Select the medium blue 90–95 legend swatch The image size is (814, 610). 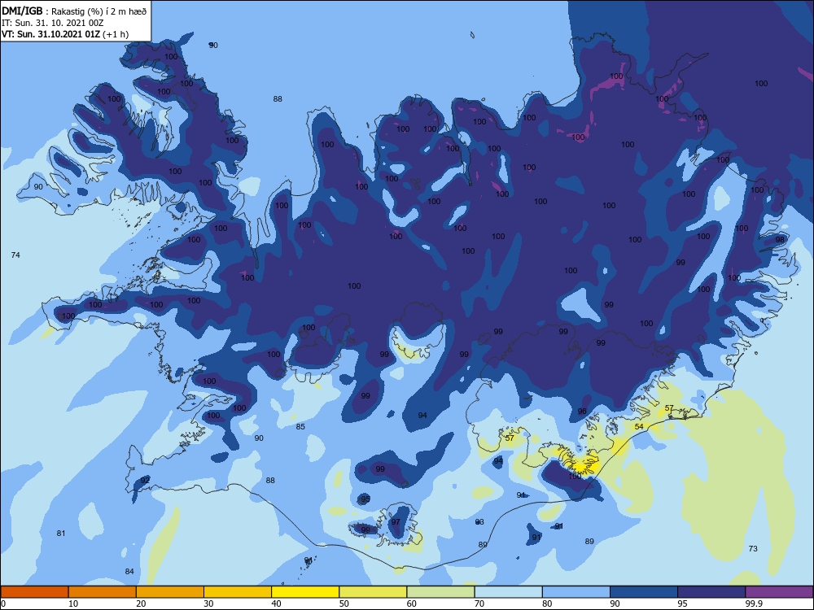tap(644, 592)
